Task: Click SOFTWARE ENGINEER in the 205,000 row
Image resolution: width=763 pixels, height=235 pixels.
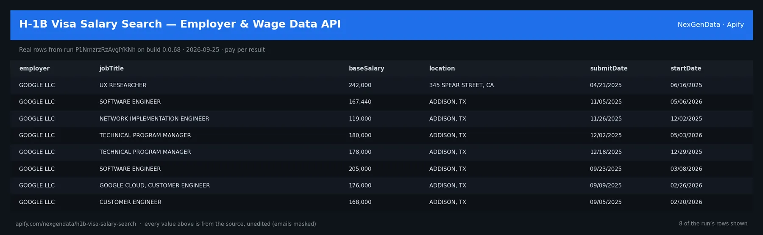Action: click(130, 169)
